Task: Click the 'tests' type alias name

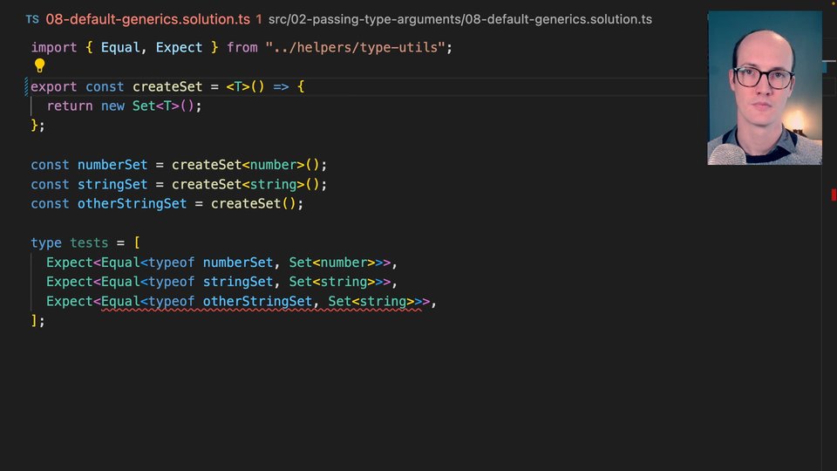Action: coord(89,242)
